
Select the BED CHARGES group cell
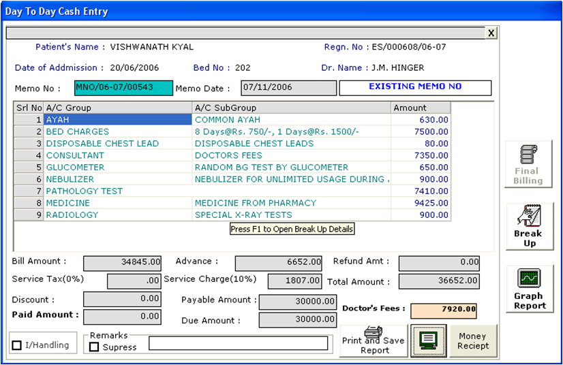point(118,131)
